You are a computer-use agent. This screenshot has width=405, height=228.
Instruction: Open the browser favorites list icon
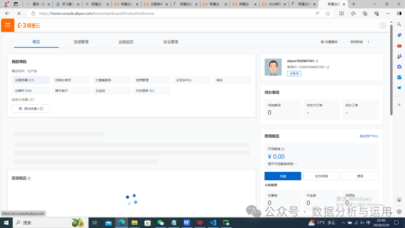tap(353, 13)
